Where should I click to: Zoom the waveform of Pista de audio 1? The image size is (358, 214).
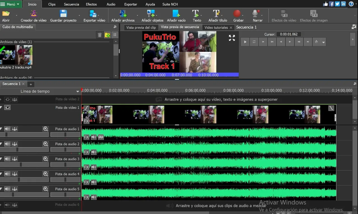click(46, 129)
